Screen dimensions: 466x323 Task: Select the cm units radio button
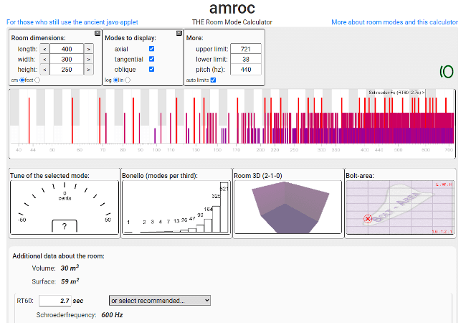(x=22, y=80)
